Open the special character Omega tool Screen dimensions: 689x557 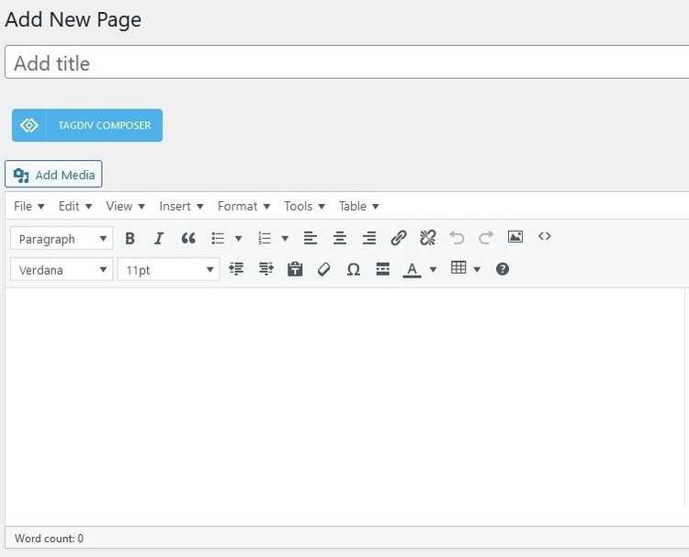(x=354, y=269)
